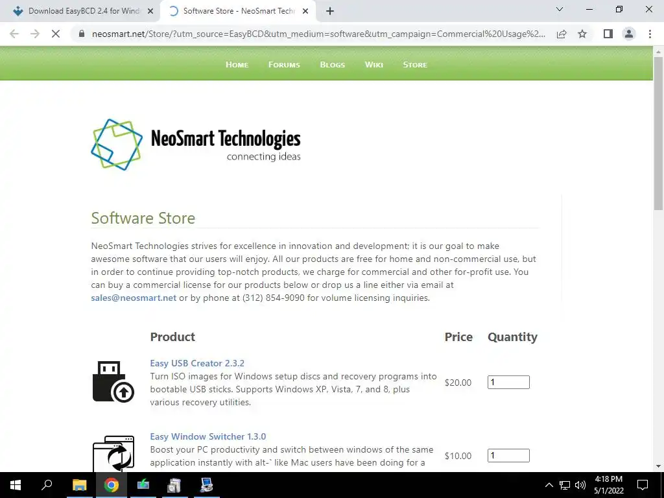
Task: Go to Home in the green nav bar
Action: coord(237,64)
